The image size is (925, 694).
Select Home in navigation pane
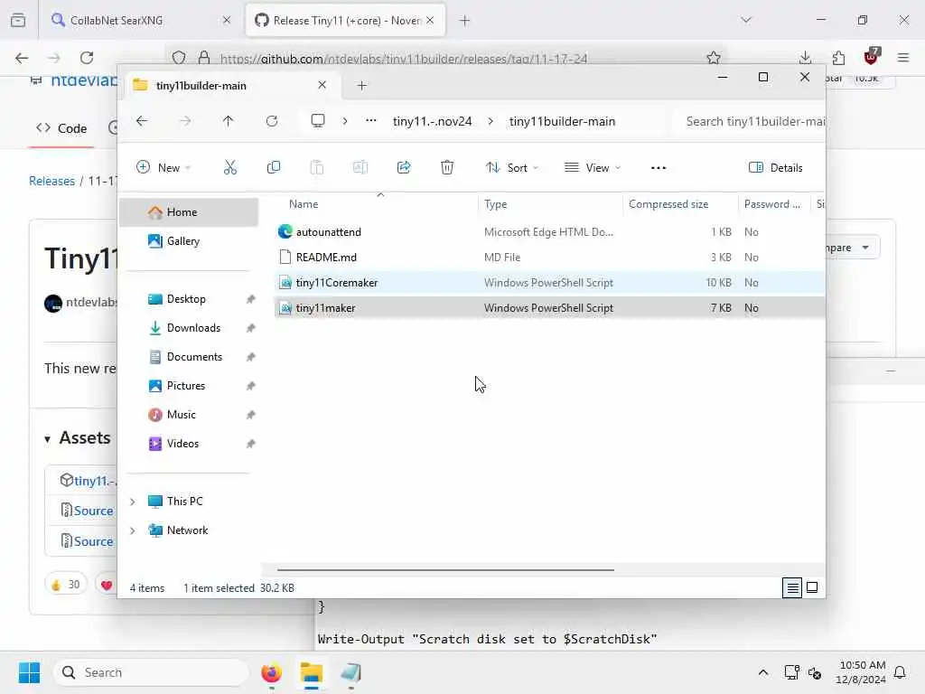[x=189, y=212]
